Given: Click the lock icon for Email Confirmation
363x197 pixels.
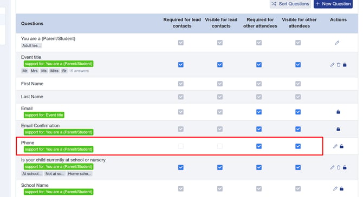Looking at the screenshot, I should pos(338,129).
